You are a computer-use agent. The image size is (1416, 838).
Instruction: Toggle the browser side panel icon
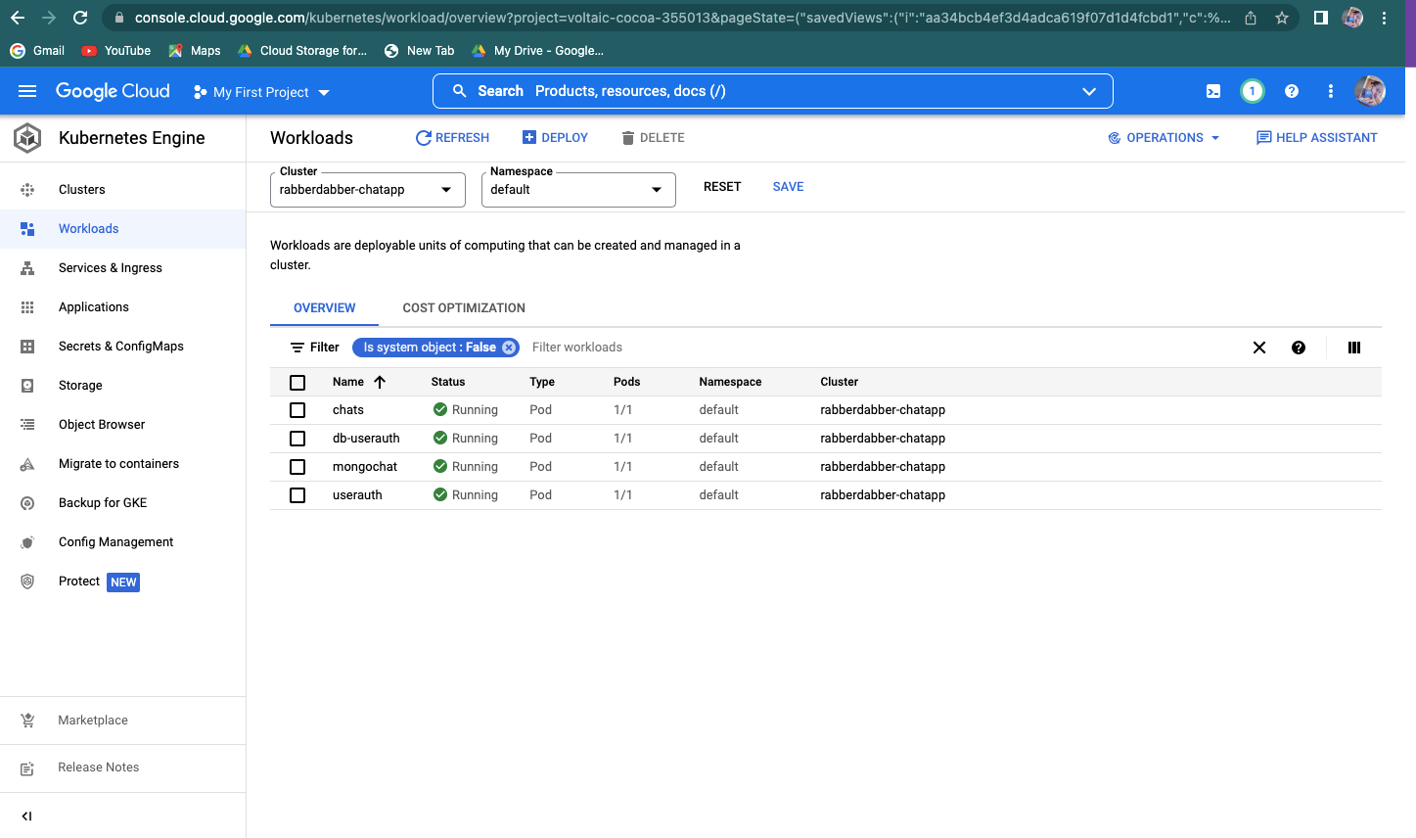coord(1320,18)
